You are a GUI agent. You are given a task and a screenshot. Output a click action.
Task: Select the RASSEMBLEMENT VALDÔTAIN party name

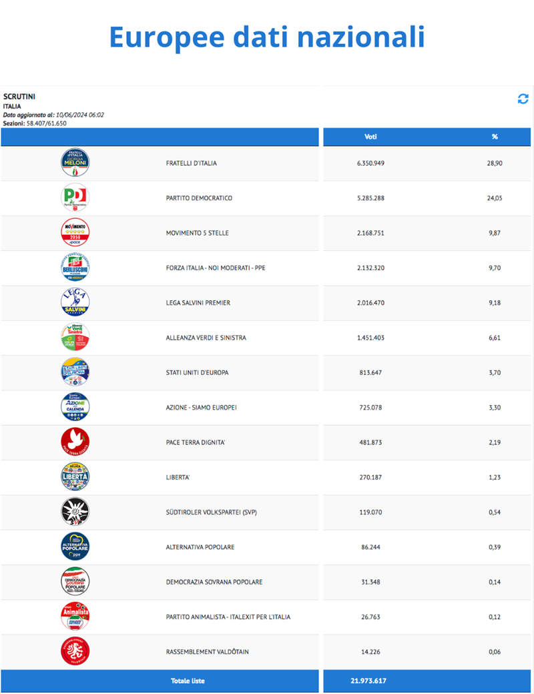(x=207, y=653)
